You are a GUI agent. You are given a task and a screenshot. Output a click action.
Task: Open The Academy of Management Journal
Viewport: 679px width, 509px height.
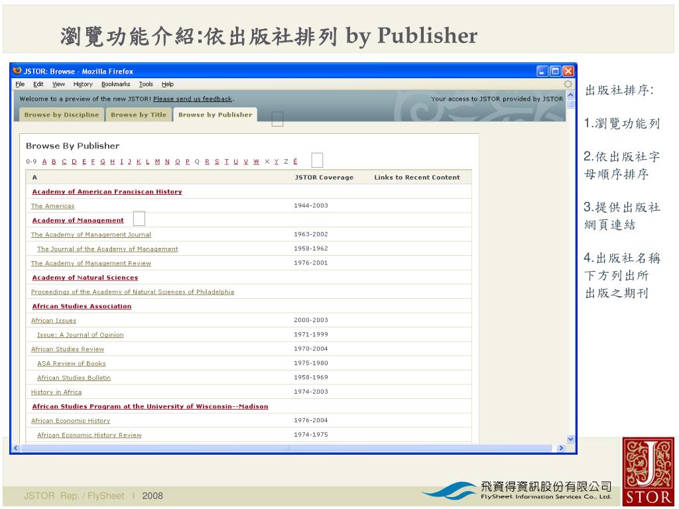91,235
